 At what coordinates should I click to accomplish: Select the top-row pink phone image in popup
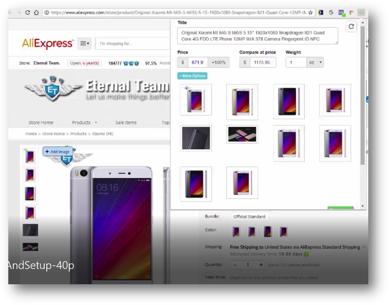(x=335, y=100)
